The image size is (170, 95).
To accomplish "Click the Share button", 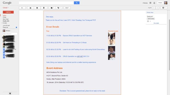I will click(160, 3).
